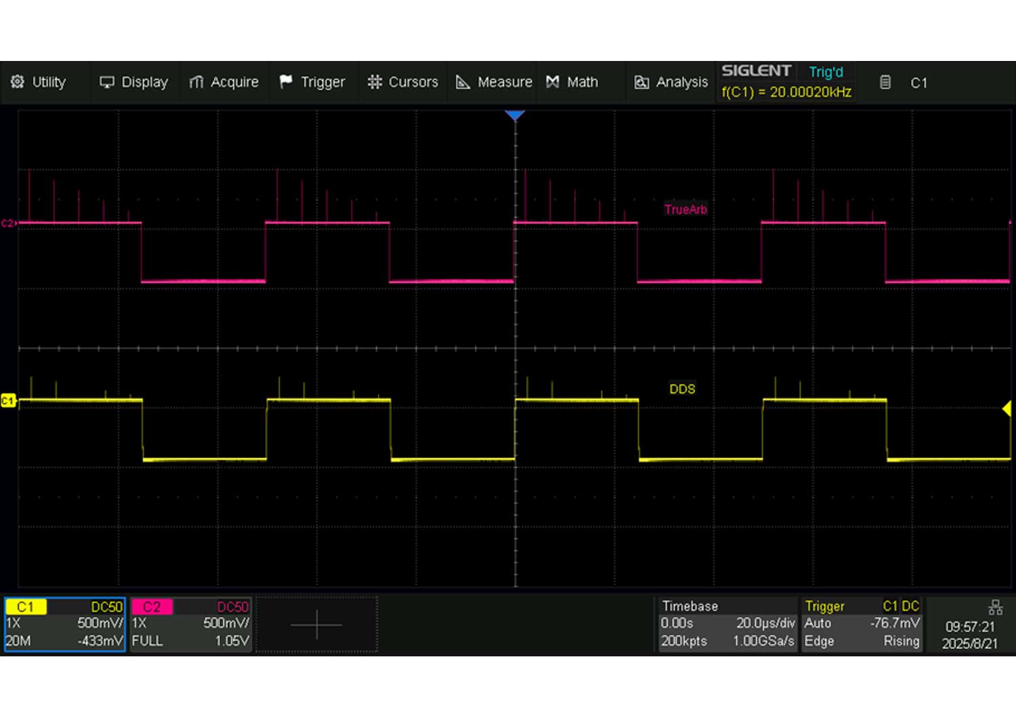
Task: Click the C1 frequency counter readout
Action: click(786, 92)
